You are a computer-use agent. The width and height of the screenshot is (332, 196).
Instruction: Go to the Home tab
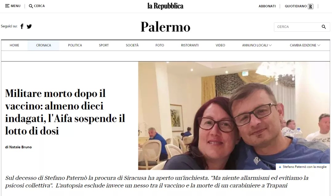point(14,45)
